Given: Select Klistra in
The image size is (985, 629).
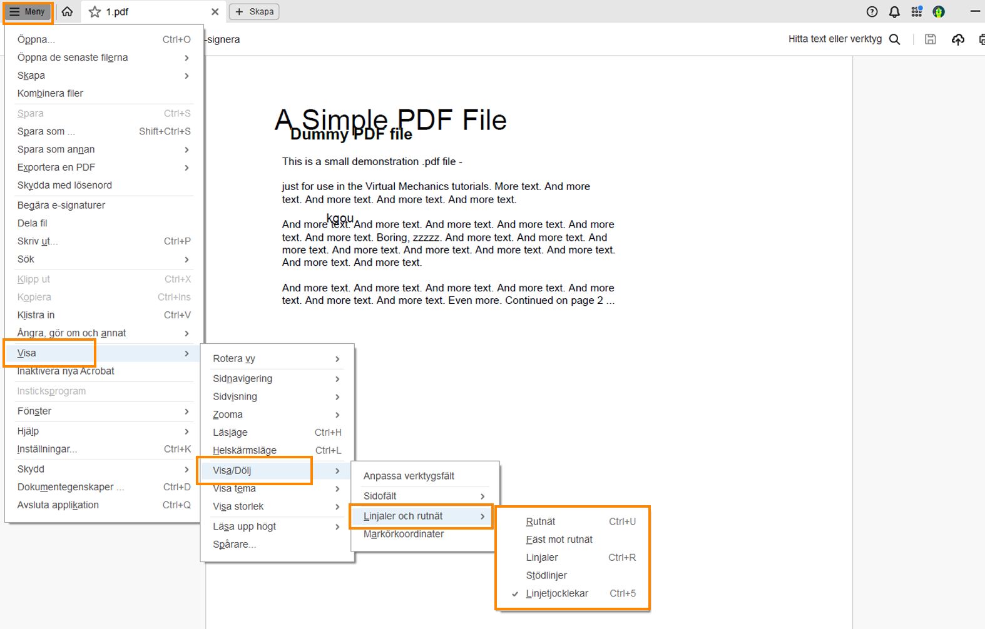Looking at the screenshot, I should click(x=104, y=315).
